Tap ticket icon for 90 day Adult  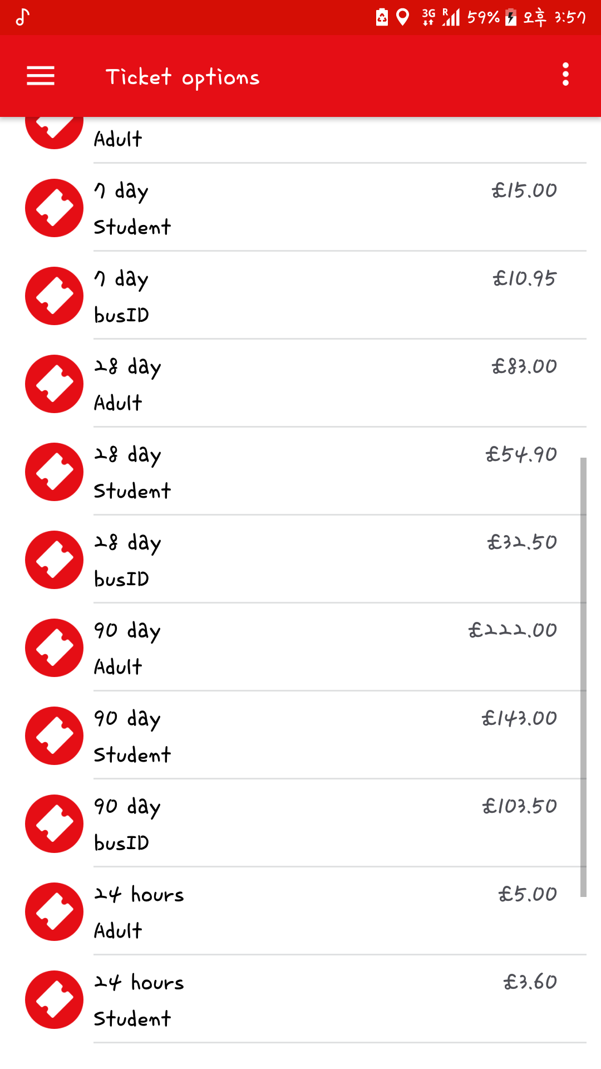pos(54,648)
